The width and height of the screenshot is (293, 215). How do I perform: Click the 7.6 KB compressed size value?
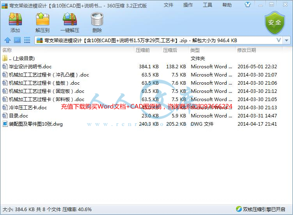click(179, 83)
